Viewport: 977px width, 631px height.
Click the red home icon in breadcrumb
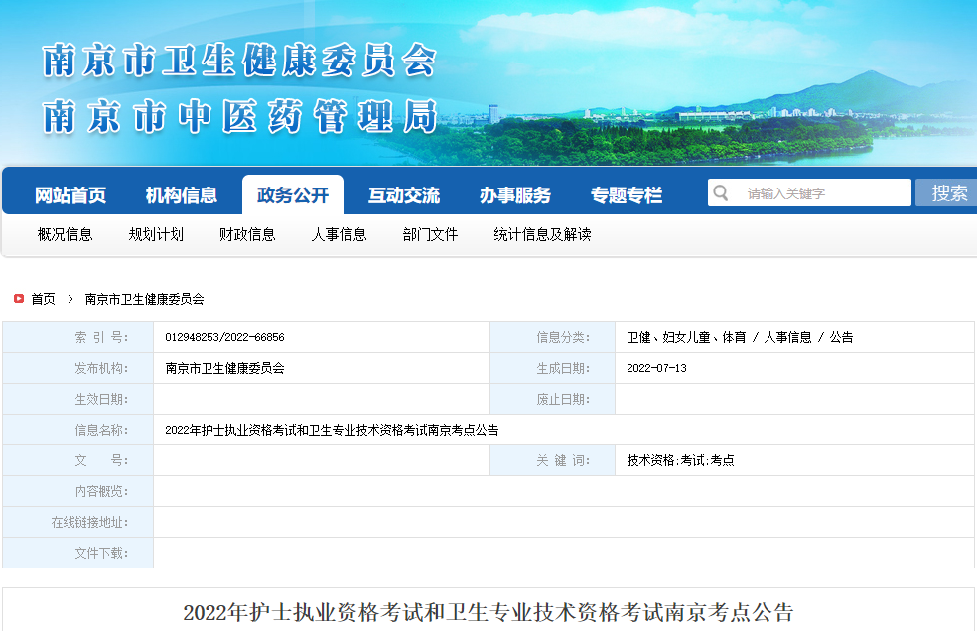(x=19, y=299)
